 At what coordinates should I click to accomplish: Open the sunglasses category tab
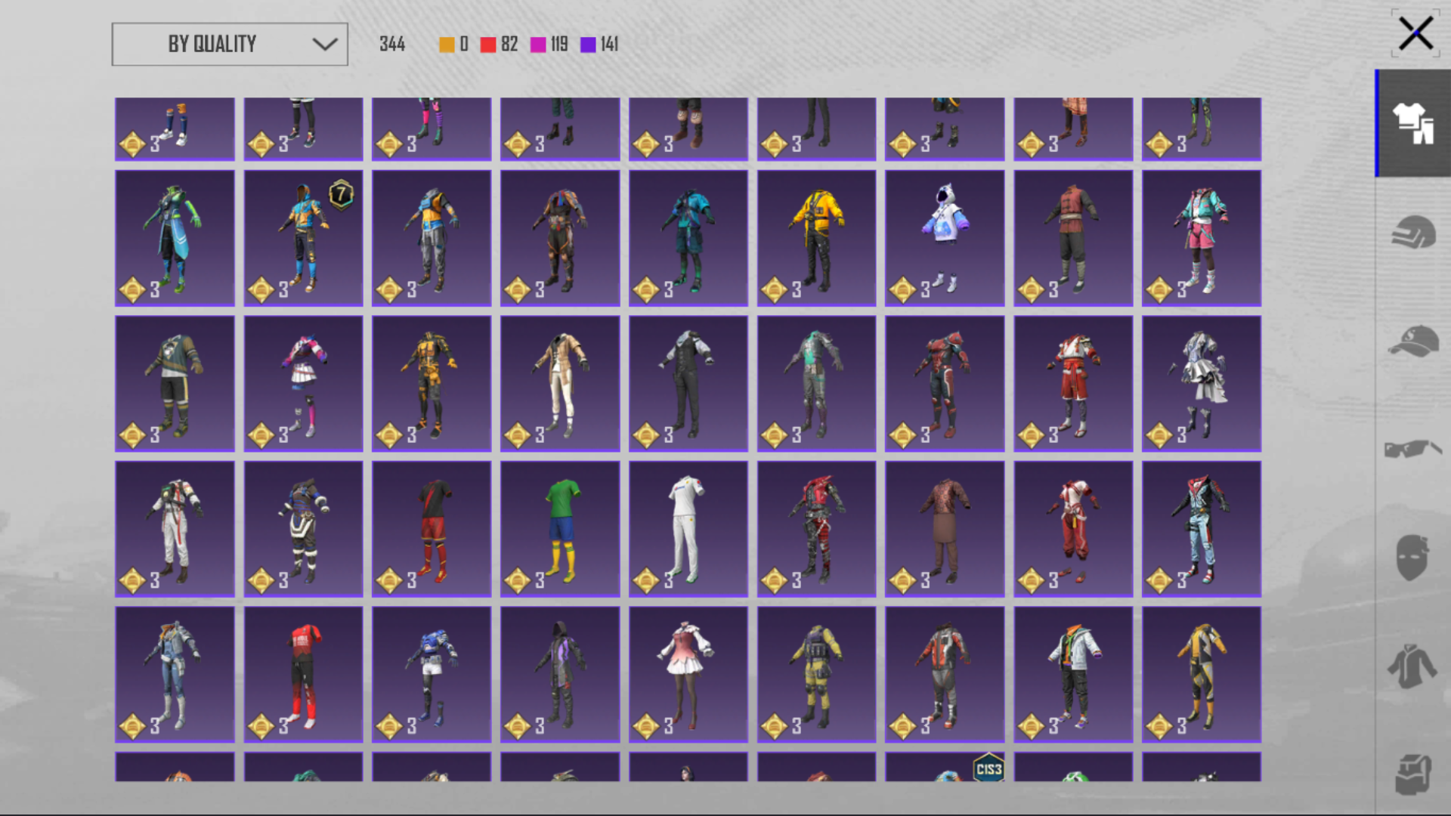1413,450
